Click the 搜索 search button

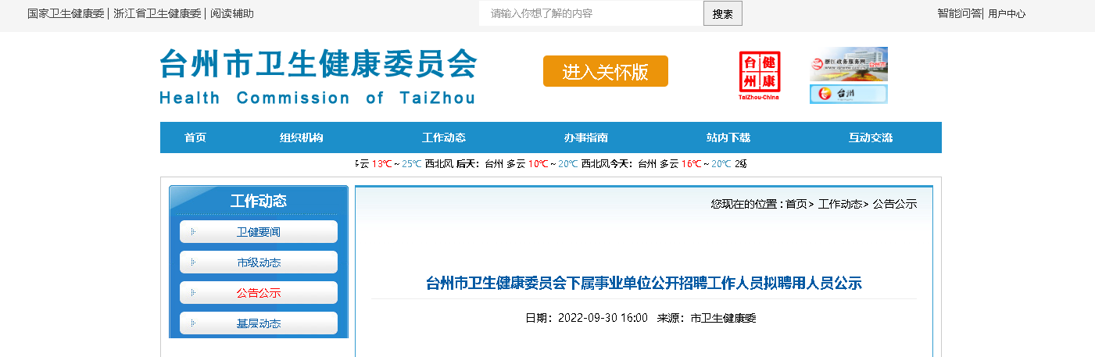(x=723, y=13)
